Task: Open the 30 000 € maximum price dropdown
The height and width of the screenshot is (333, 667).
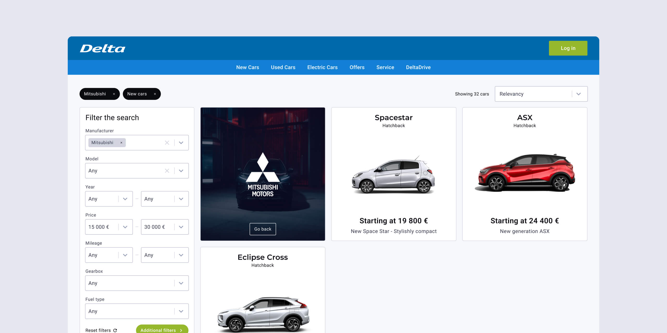Action: pos(165,227)
